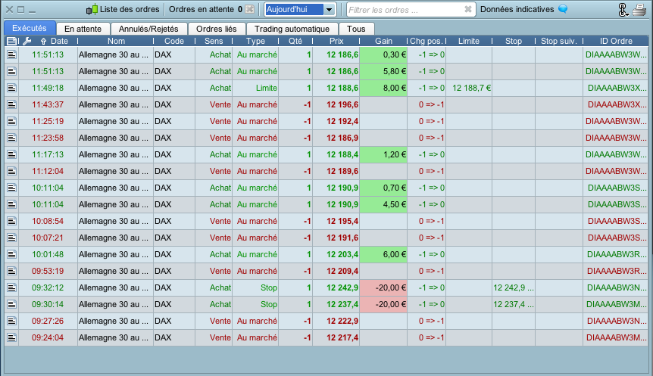Select the Trading automatique tab

[x=292, y=28]
